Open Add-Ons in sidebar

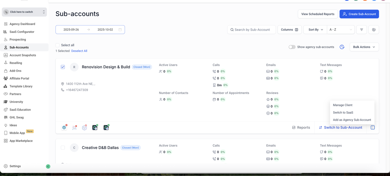(x=15, y=71)
